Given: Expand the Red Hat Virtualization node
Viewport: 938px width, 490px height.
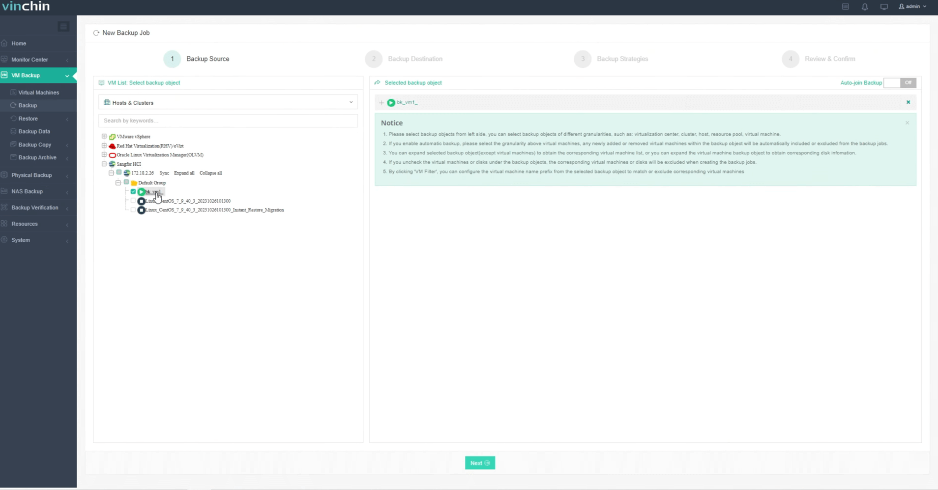Looking at the screenshot, I should (104, 145).
